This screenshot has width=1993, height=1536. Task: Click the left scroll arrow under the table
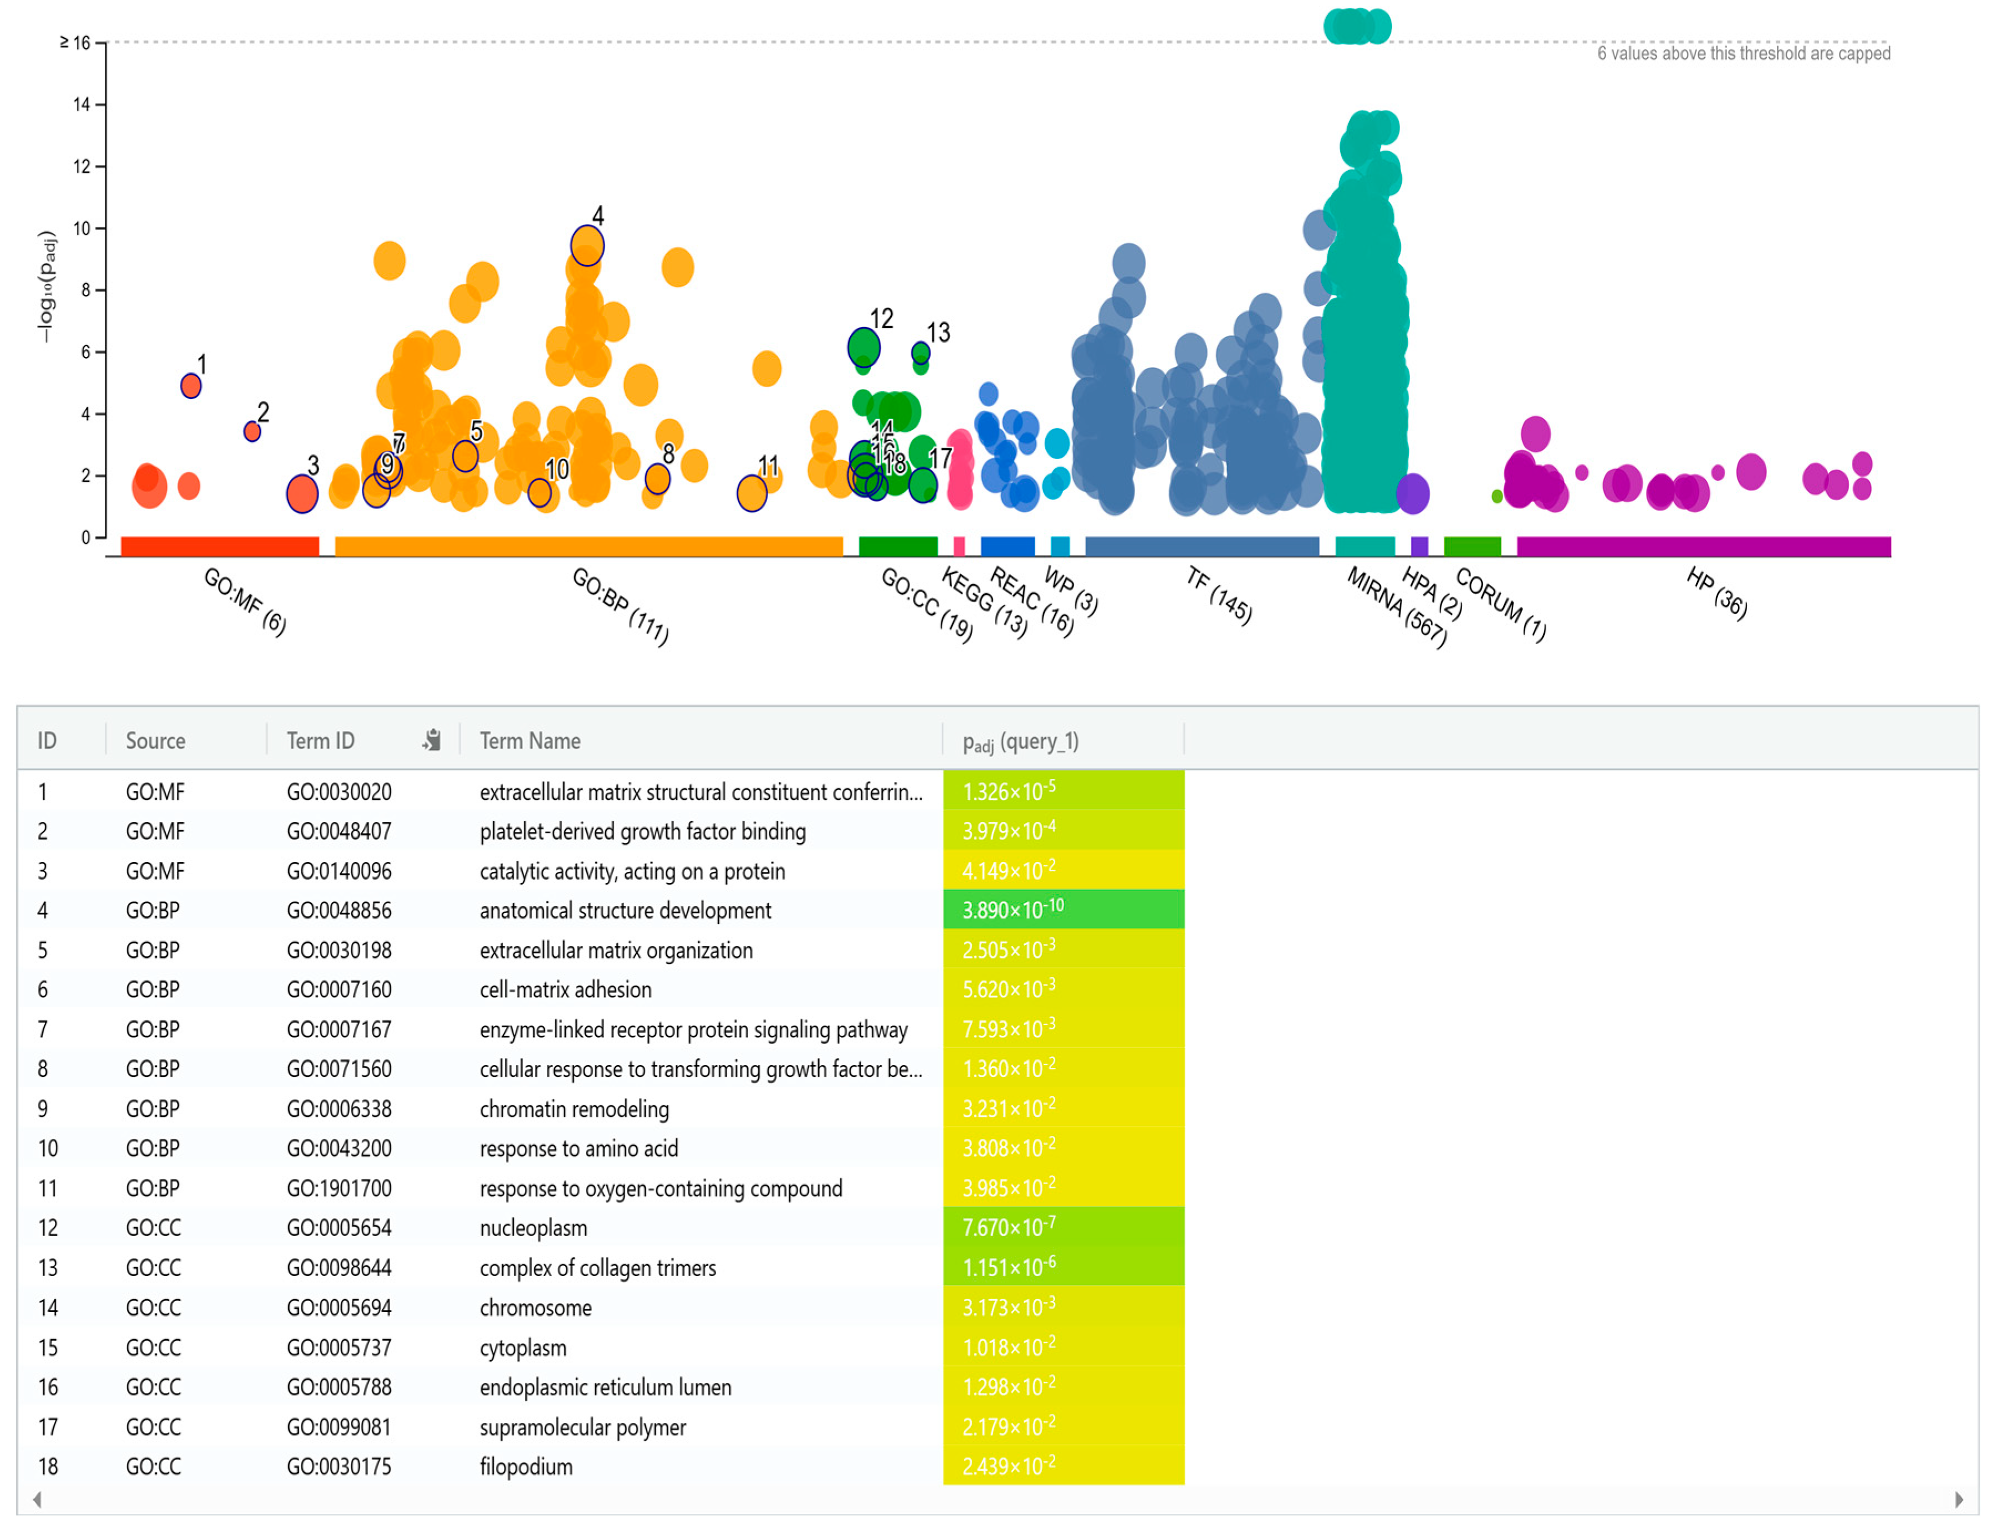click(x=37, y=1499)
